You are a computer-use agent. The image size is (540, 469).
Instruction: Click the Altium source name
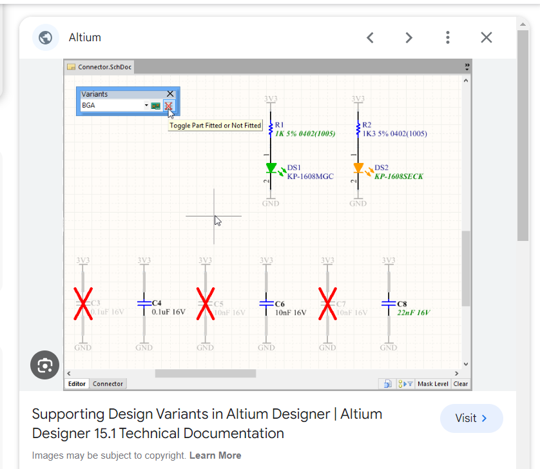tap(84, 37)
